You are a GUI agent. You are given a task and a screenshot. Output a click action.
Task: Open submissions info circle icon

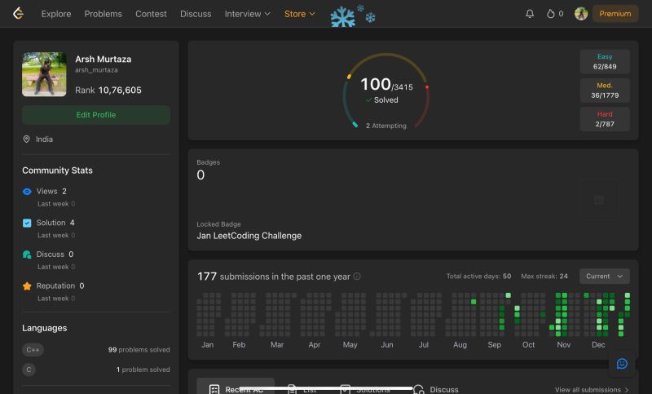357,277
